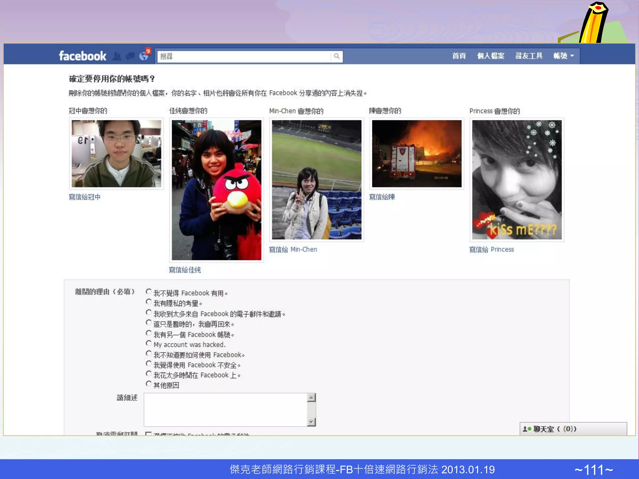The width and height of the screenshot is (639, 479).
Task: Click text area scroll up arrow
Action: pos(311,398)
